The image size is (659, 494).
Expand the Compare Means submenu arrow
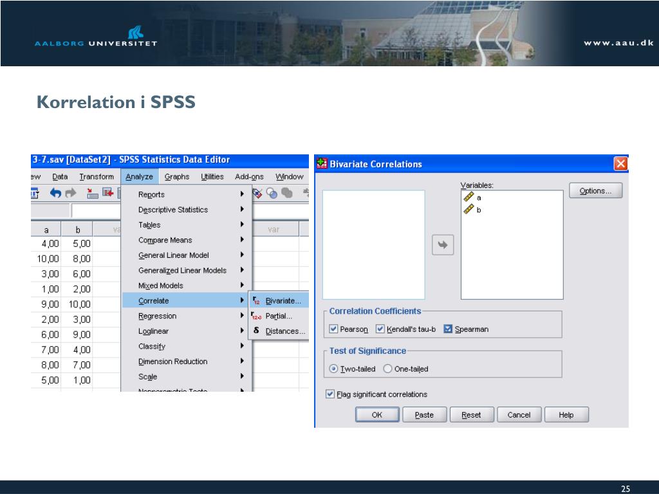(x=242, y=239)
